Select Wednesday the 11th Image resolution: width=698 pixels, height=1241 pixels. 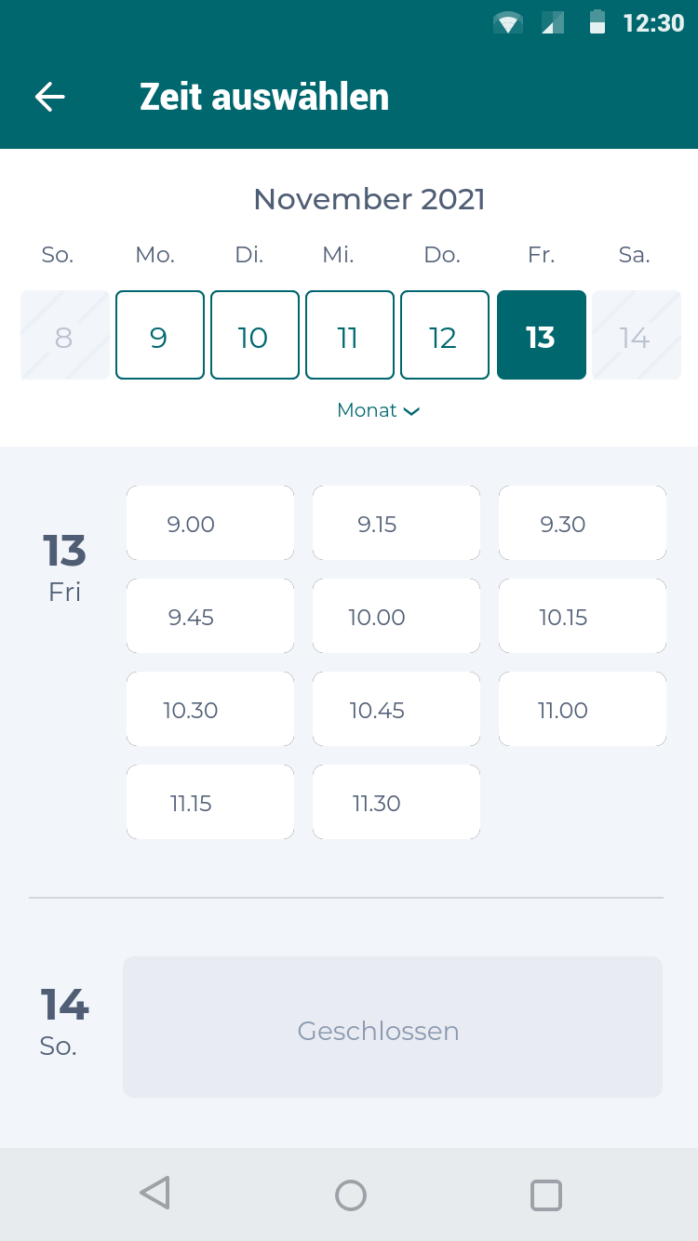point(350,335)
